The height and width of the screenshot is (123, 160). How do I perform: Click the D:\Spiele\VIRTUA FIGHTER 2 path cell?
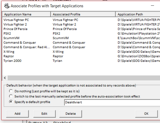click(x=139, y=24)
